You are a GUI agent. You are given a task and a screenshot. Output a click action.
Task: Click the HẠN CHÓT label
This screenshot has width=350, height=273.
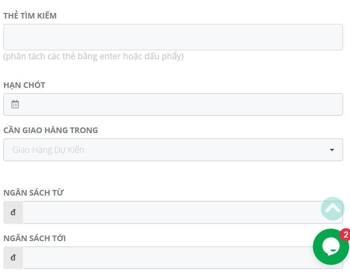tap(24, 85)
